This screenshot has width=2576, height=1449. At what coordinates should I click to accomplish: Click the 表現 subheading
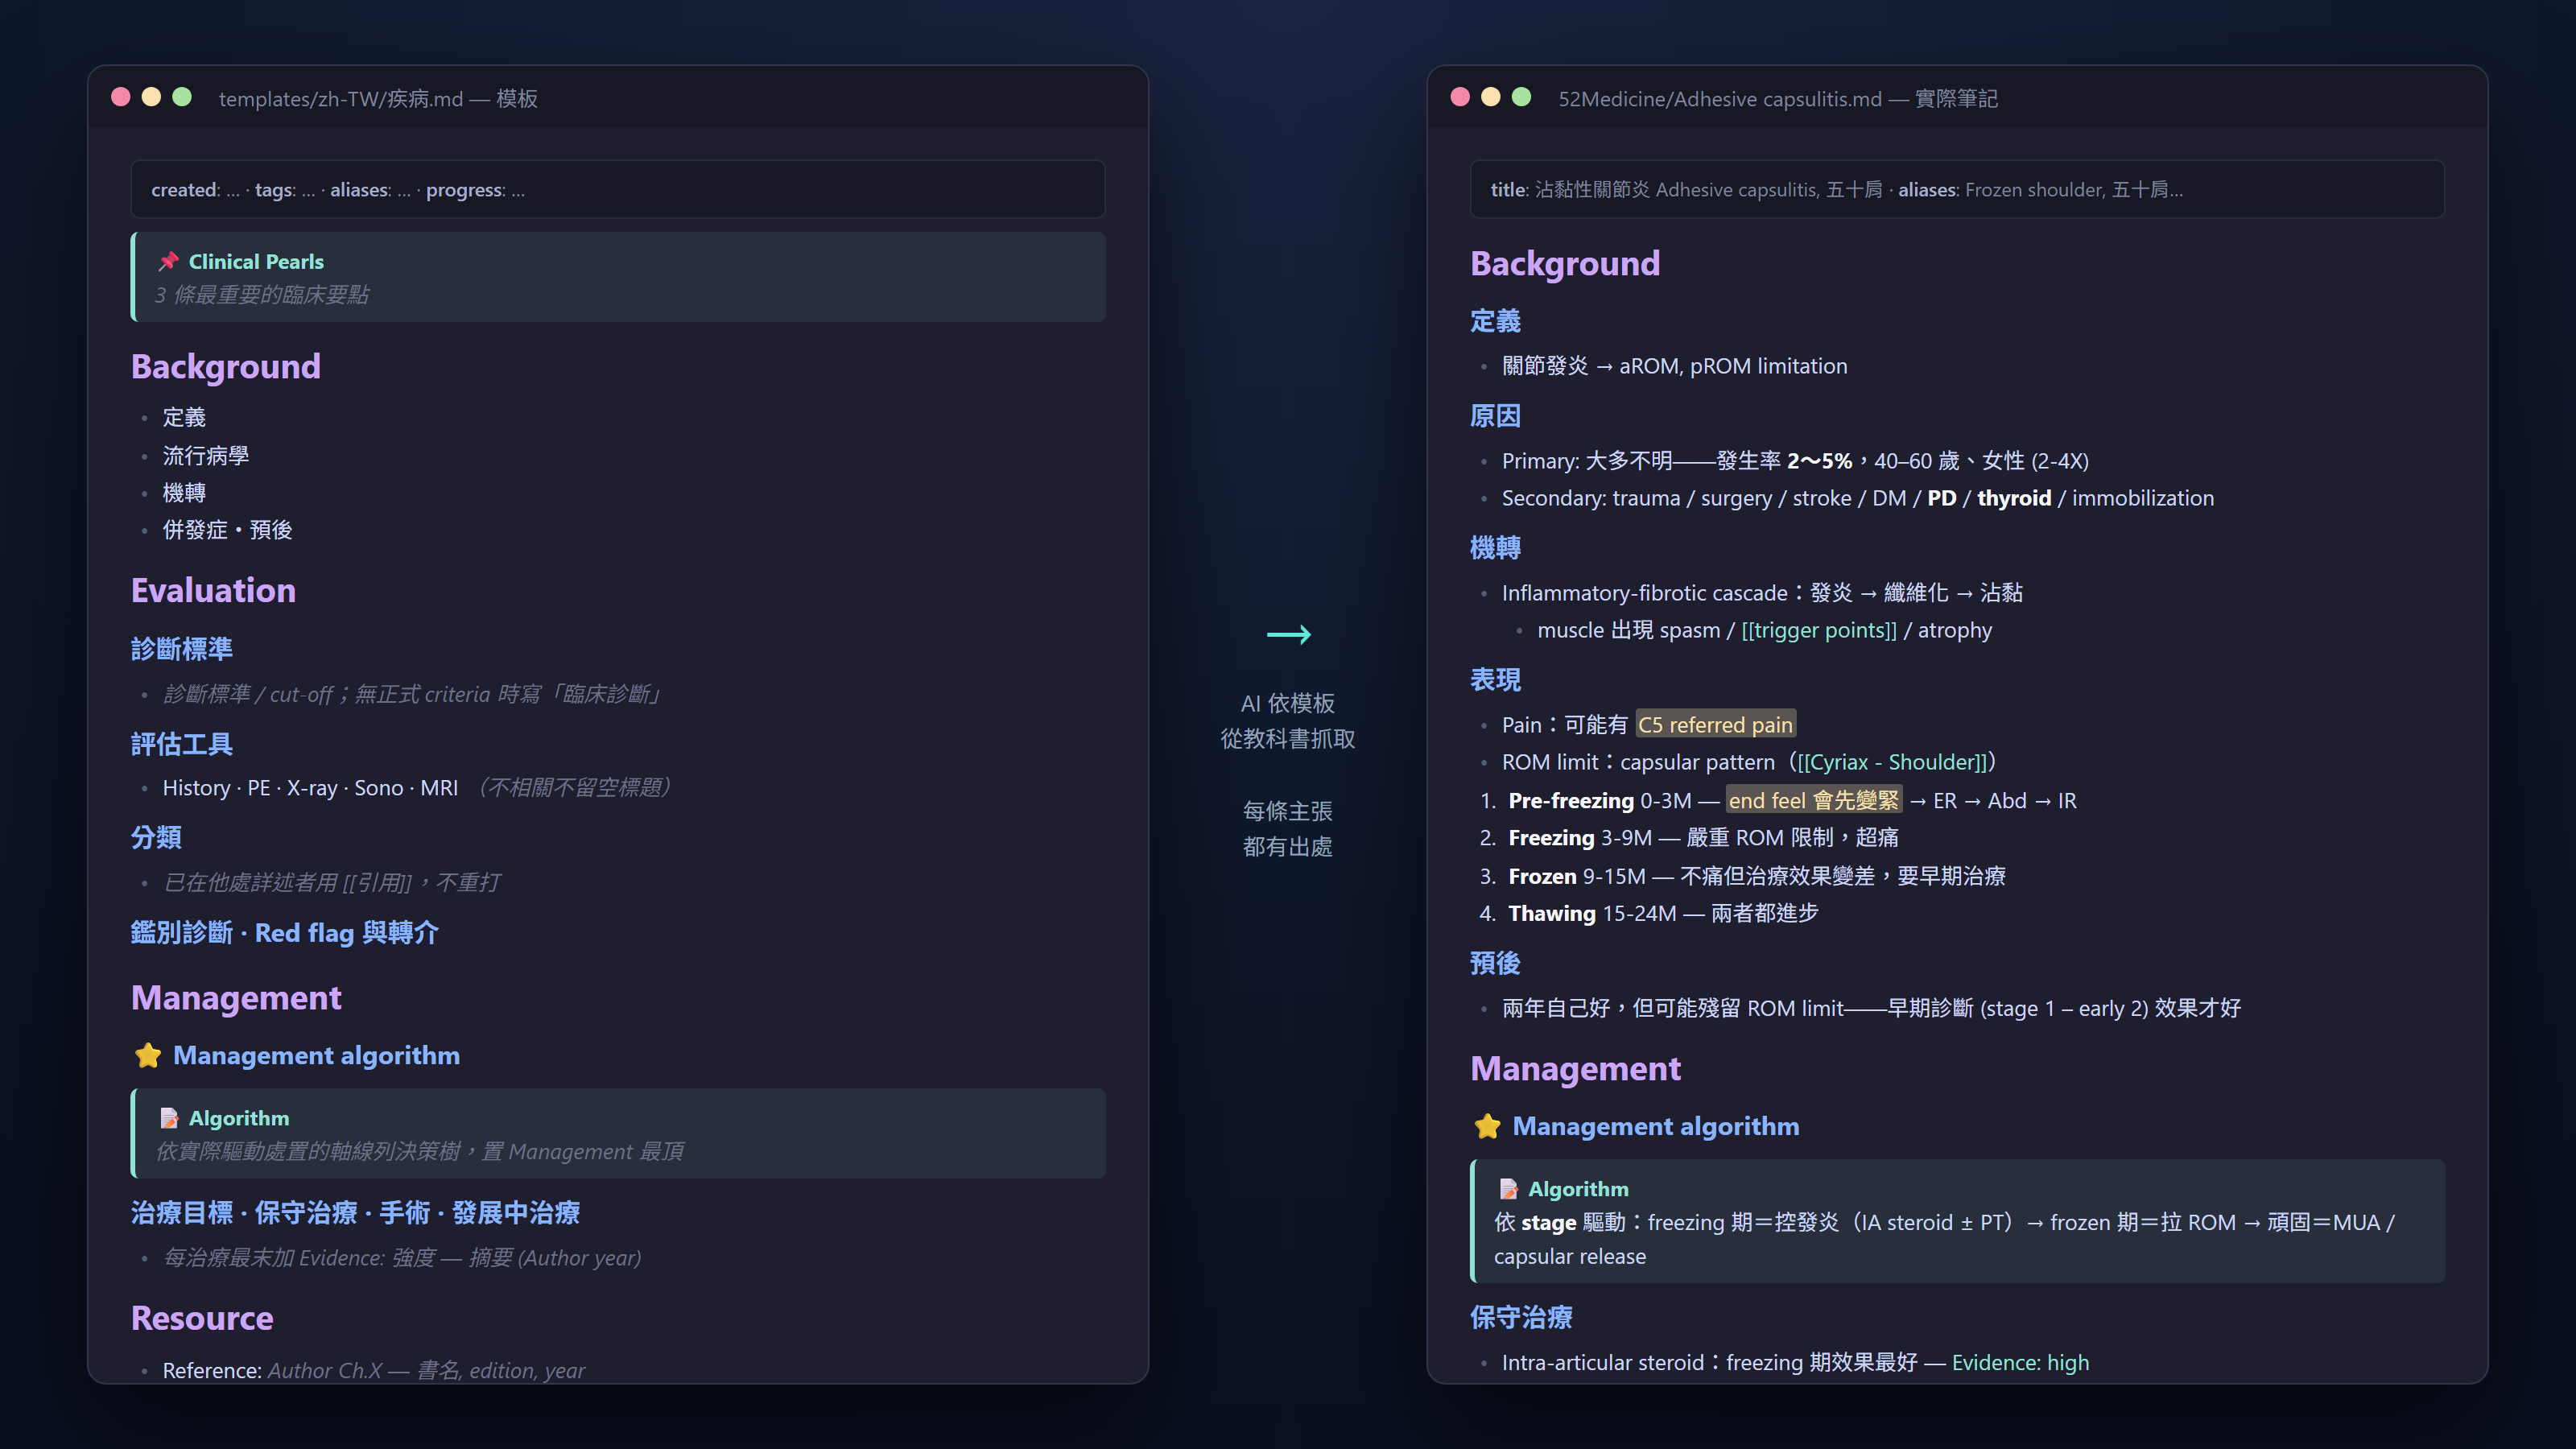pos(1495,679)
